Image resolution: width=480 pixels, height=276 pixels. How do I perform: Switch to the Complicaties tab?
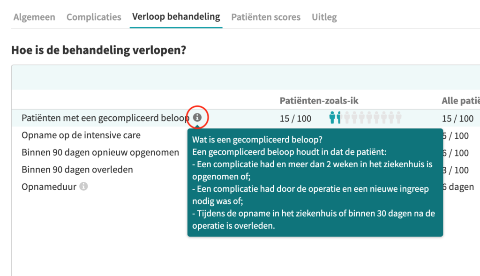click(94, 17)
